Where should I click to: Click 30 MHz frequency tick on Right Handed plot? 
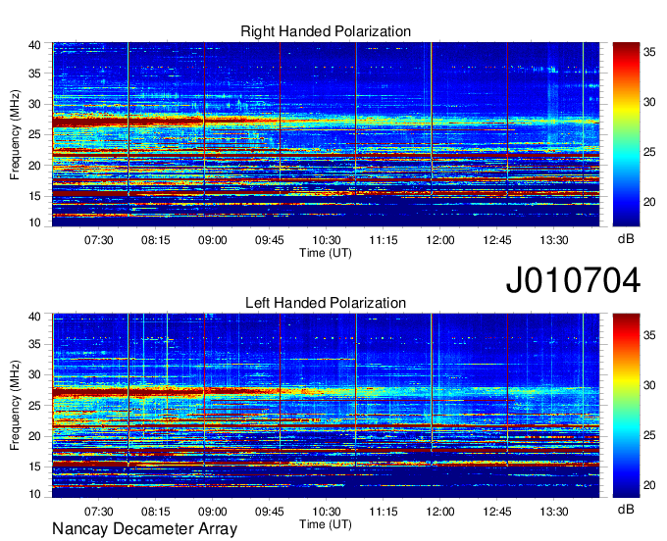pos(35,104)
